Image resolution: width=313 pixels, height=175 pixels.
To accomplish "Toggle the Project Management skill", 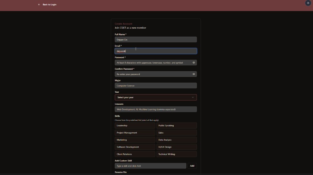I will pyautogui.click(x=135, y=133).
